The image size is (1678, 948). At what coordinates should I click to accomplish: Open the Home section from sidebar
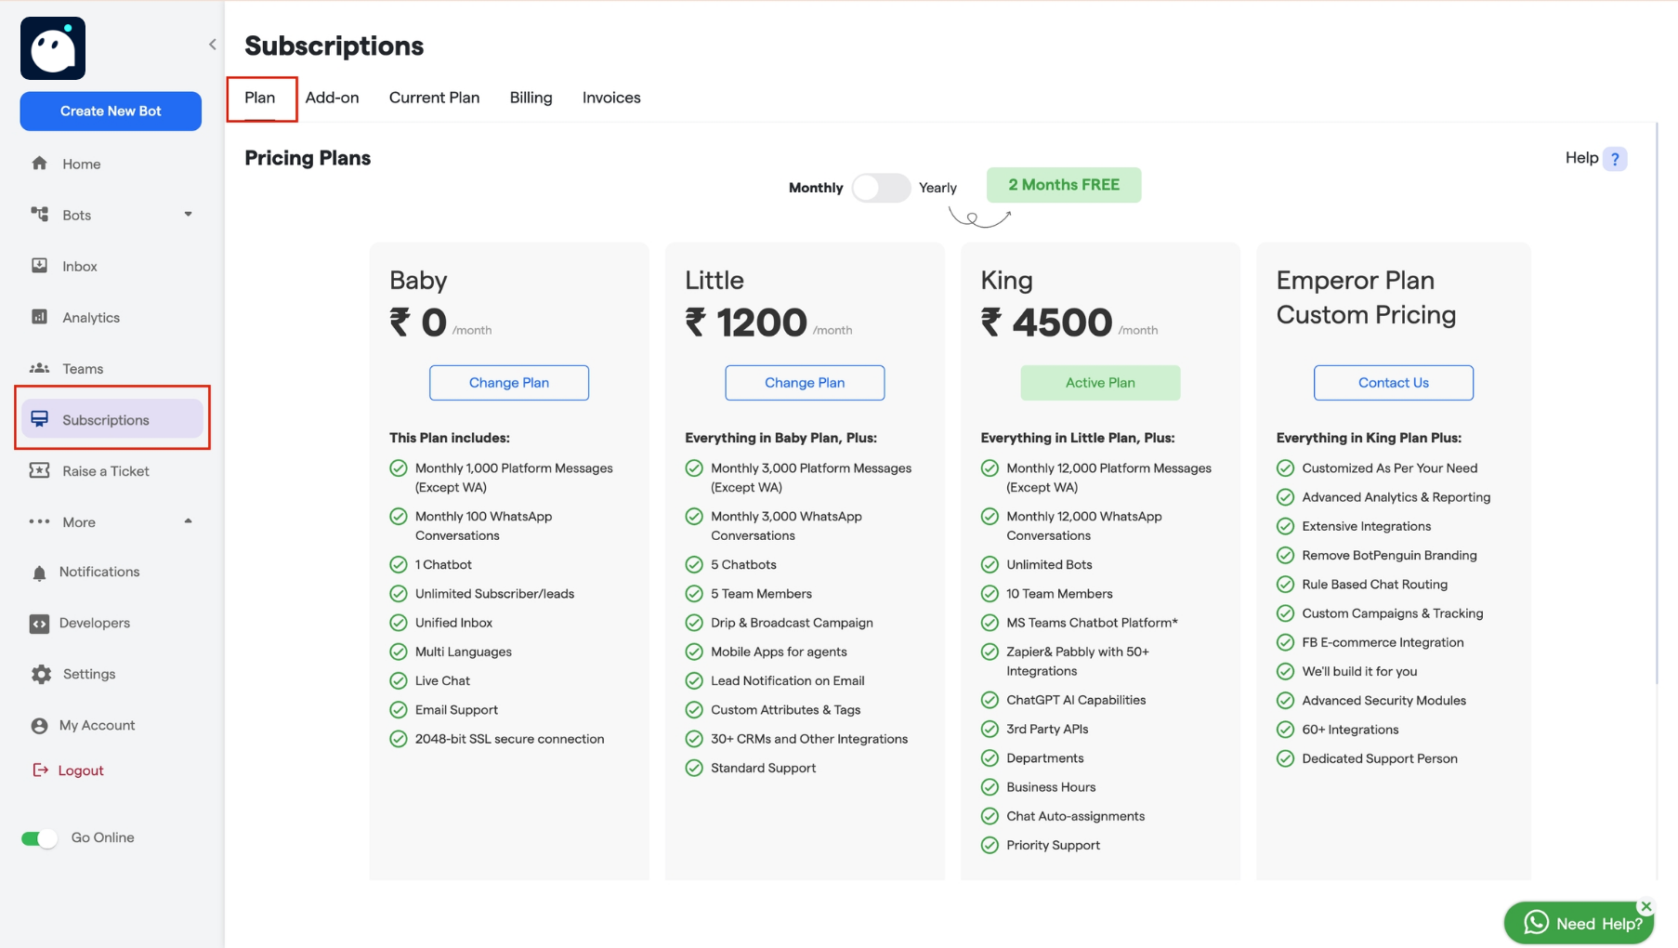pos(81,164)
